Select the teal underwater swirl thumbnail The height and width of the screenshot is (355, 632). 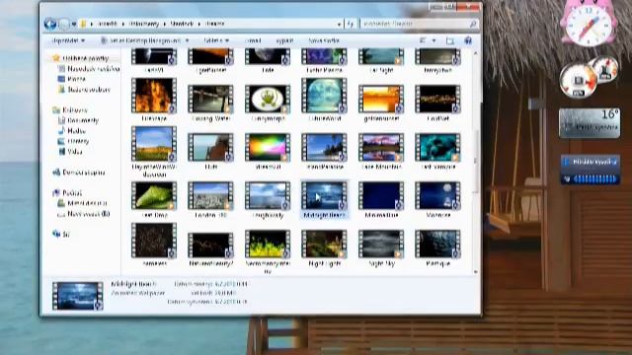click(x=437, y=147)
